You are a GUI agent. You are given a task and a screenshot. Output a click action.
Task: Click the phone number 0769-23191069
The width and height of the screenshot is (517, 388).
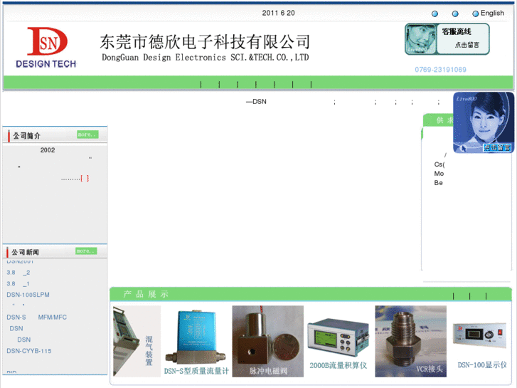440,70
